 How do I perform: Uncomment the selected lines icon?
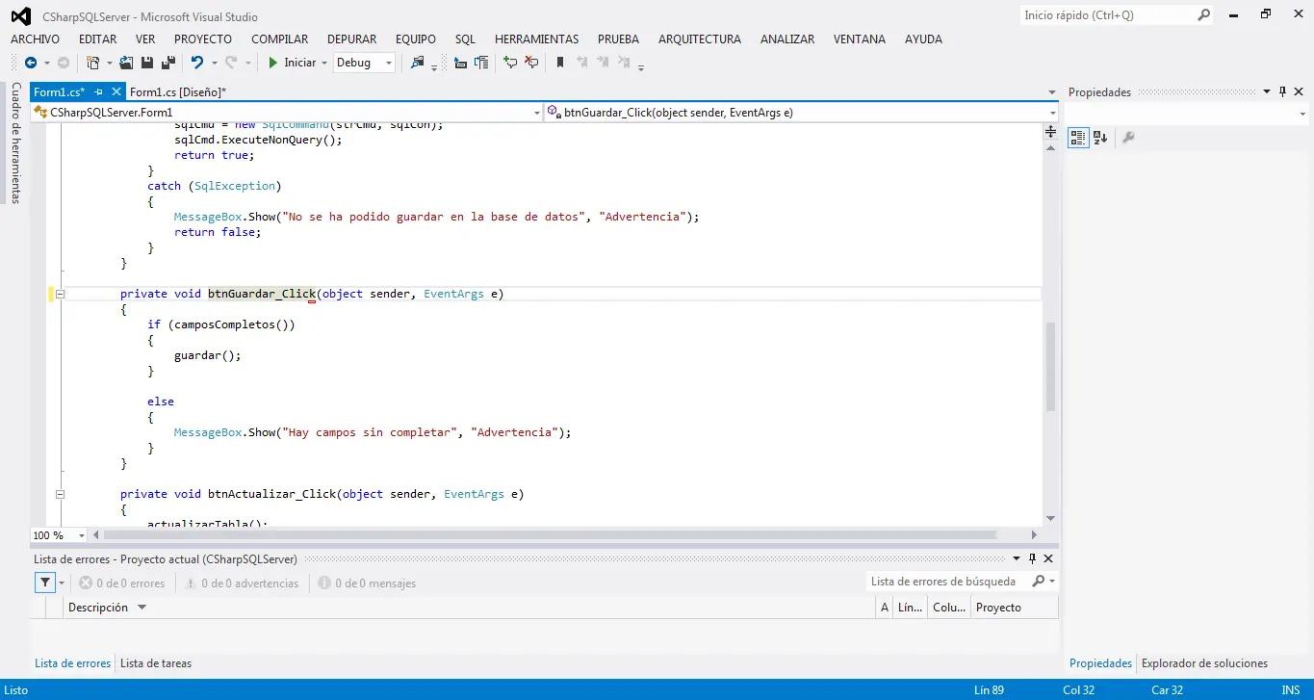click(x=531, y=63)
